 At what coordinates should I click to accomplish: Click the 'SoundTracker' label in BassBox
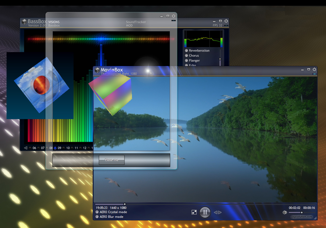[x=136, y=22]
